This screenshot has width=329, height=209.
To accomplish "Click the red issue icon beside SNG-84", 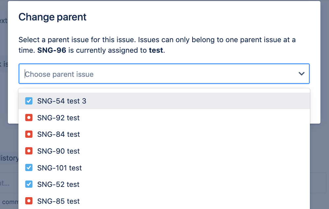I will [29, 134].
